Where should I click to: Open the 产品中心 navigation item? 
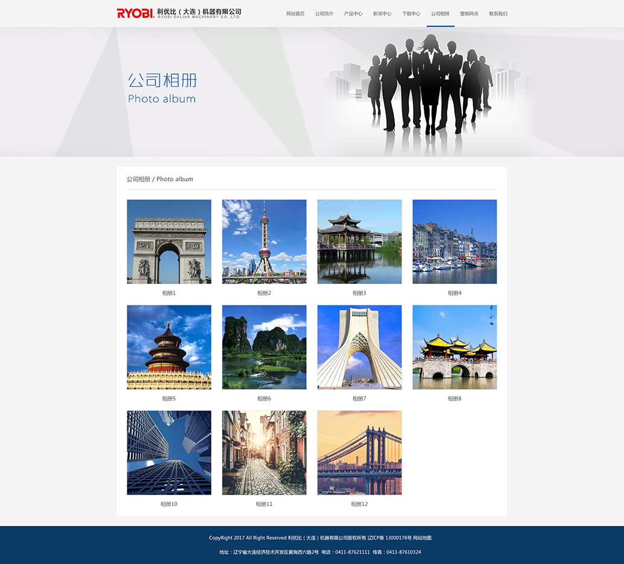(x=353, y=14)
